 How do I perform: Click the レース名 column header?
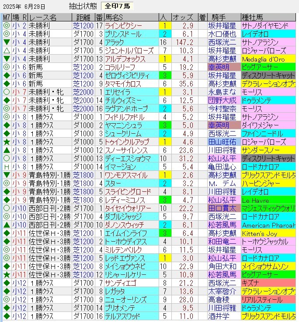[x=50, y=17]
